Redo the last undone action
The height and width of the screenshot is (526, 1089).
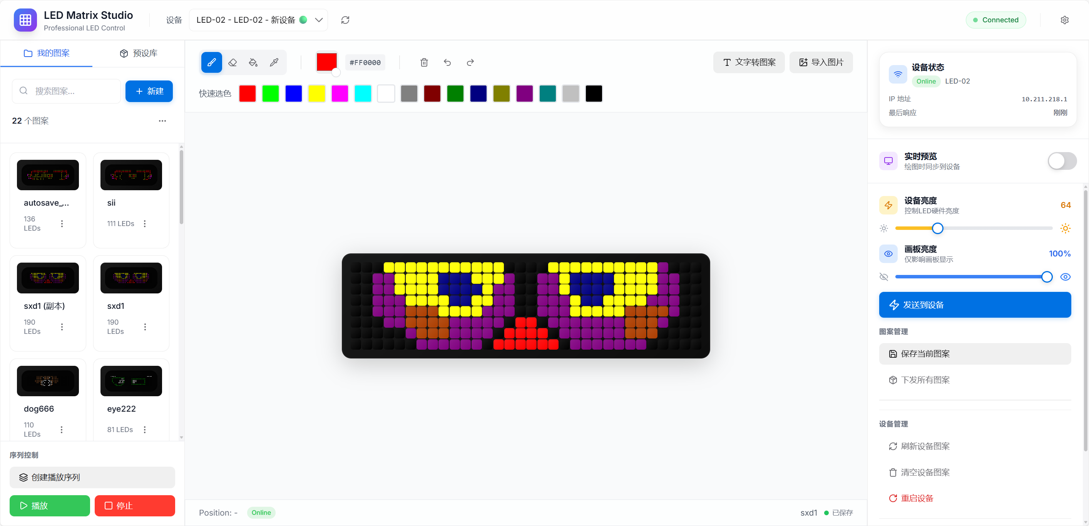click(470, 62)
